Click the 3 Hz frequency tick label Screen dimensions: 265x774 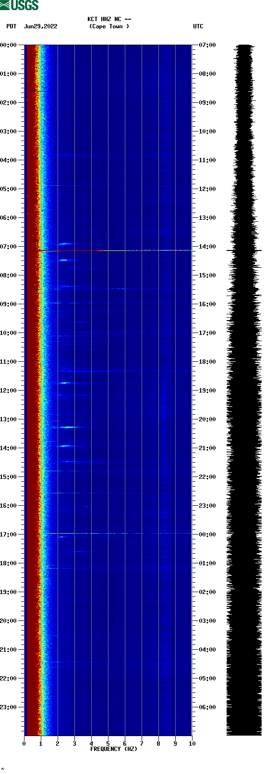(74, 744)
